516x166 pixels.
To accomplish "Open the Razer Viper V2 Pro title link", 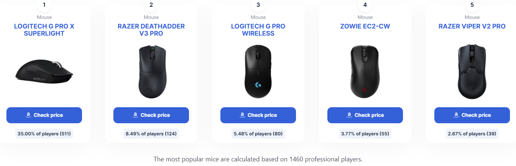I will (x=472, y=26).
